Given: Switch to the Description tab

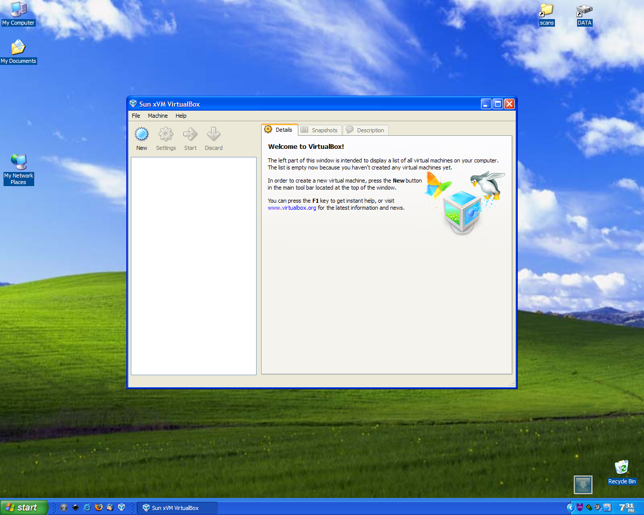Looking at the screenshot, I should (366, 130).
